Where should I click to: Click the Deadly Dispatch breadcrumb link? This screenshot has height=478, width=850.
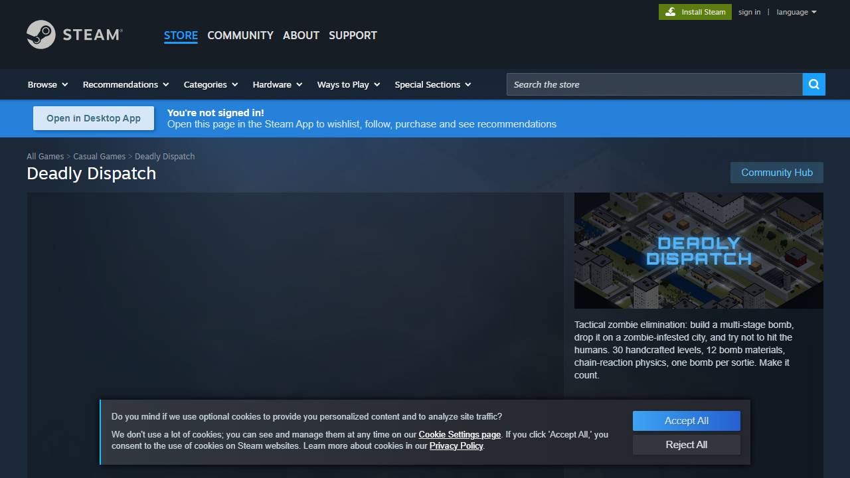pos(165,156)
